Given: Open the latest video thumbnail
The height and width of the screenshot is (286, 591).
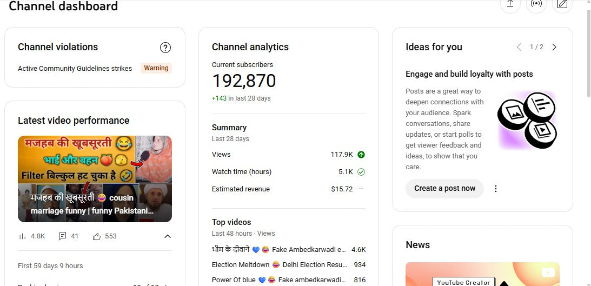Looking at the screenshot, I should coord(95,178).
